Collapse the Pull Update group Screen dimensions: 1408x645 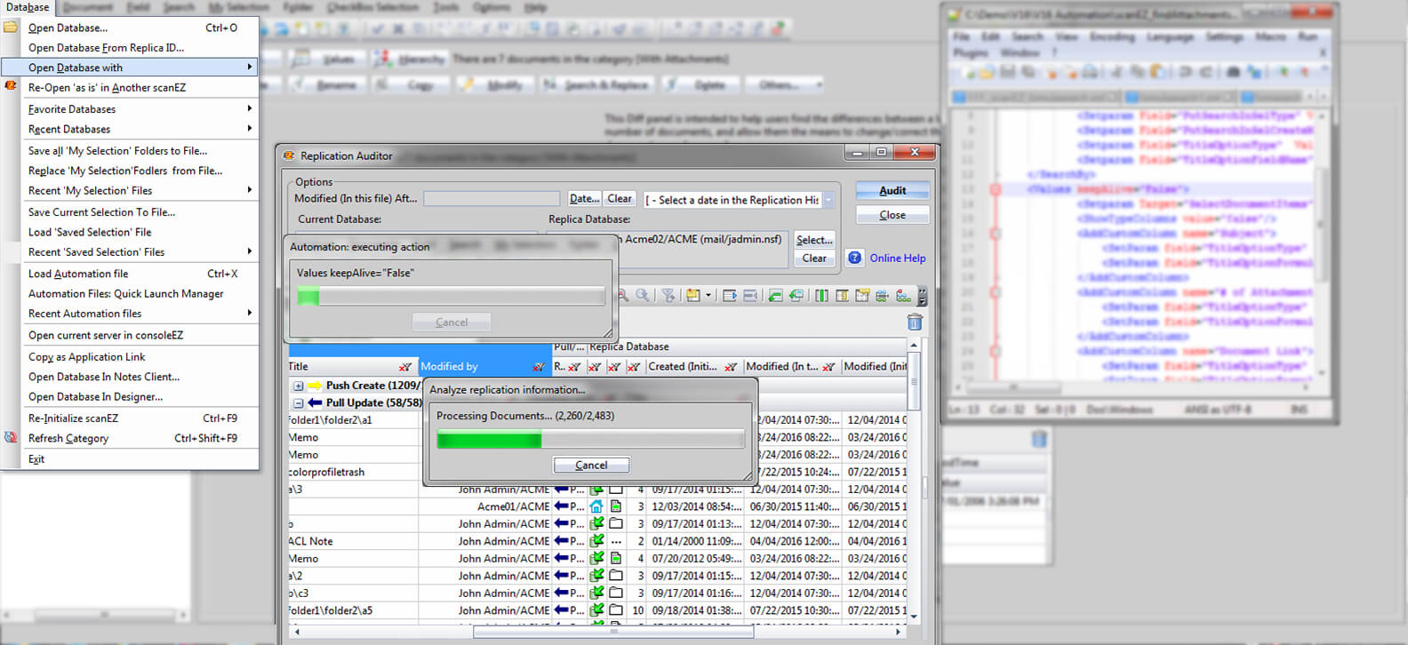coord(299,403)
